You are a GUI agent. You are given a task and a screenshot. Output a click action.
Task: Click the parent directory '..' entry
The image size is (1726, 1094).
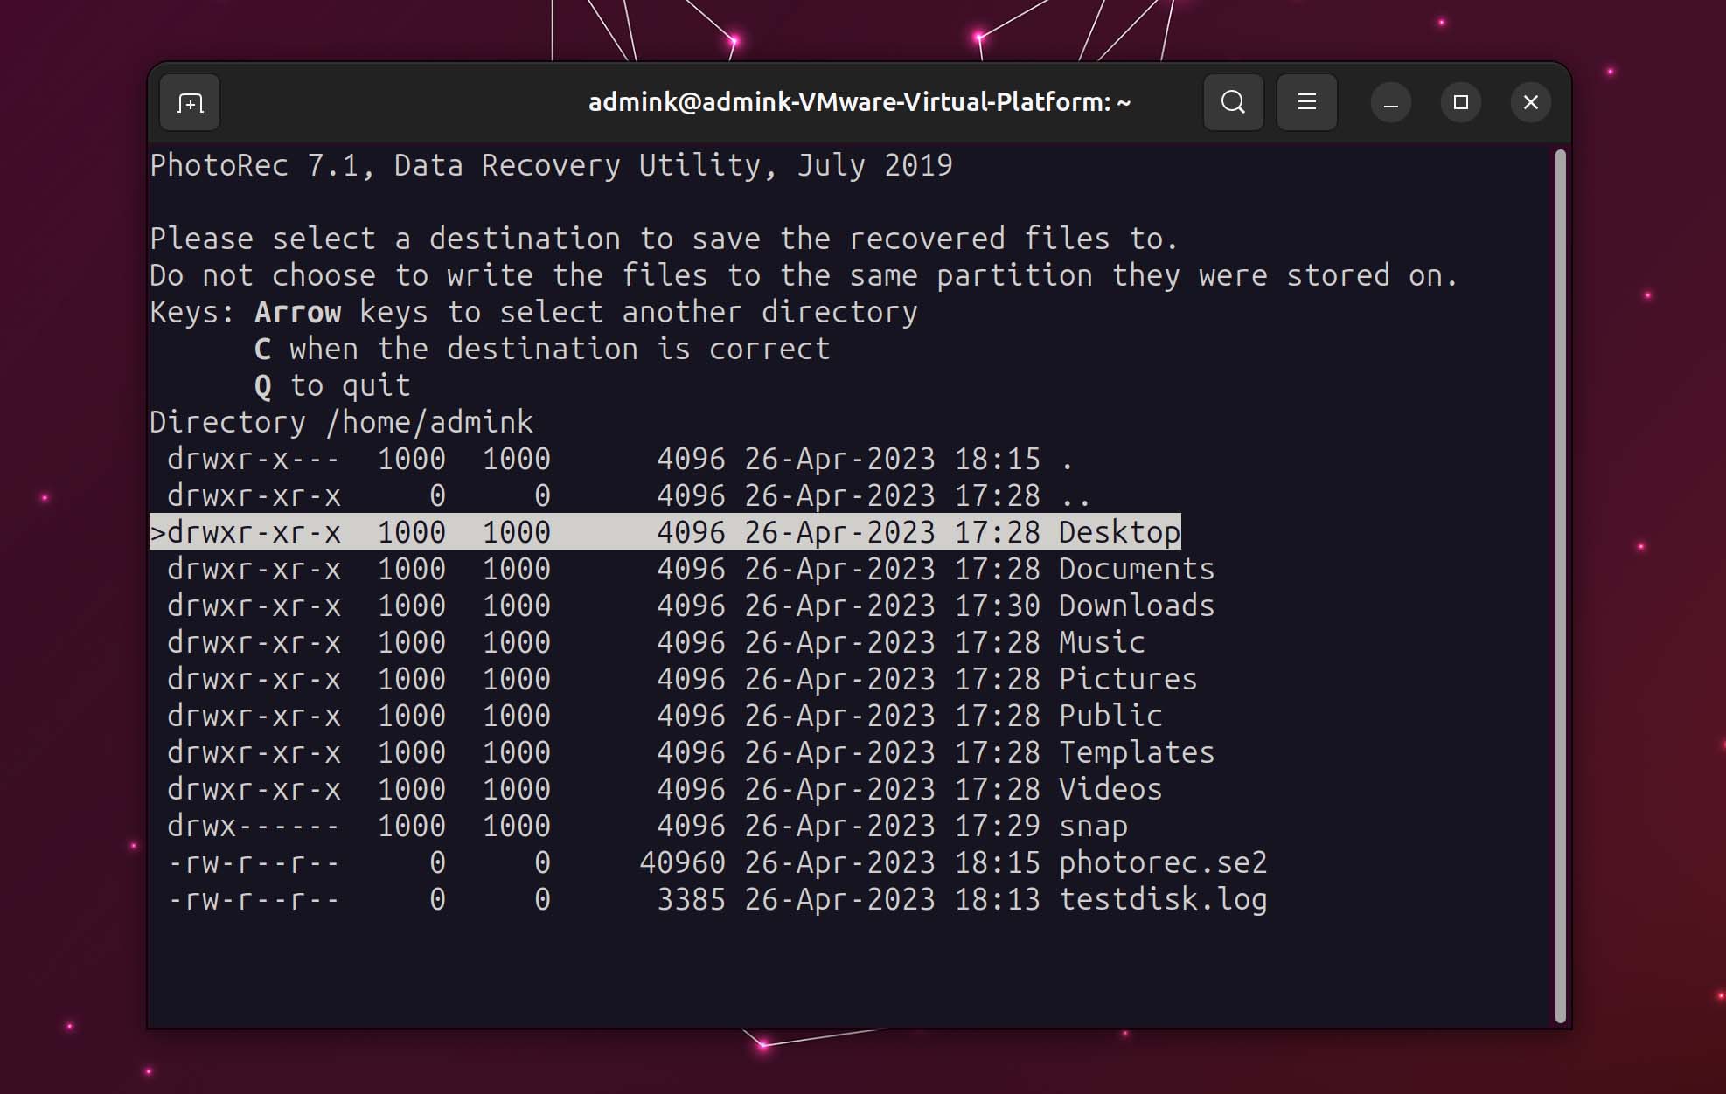click(x=629, y=495)
